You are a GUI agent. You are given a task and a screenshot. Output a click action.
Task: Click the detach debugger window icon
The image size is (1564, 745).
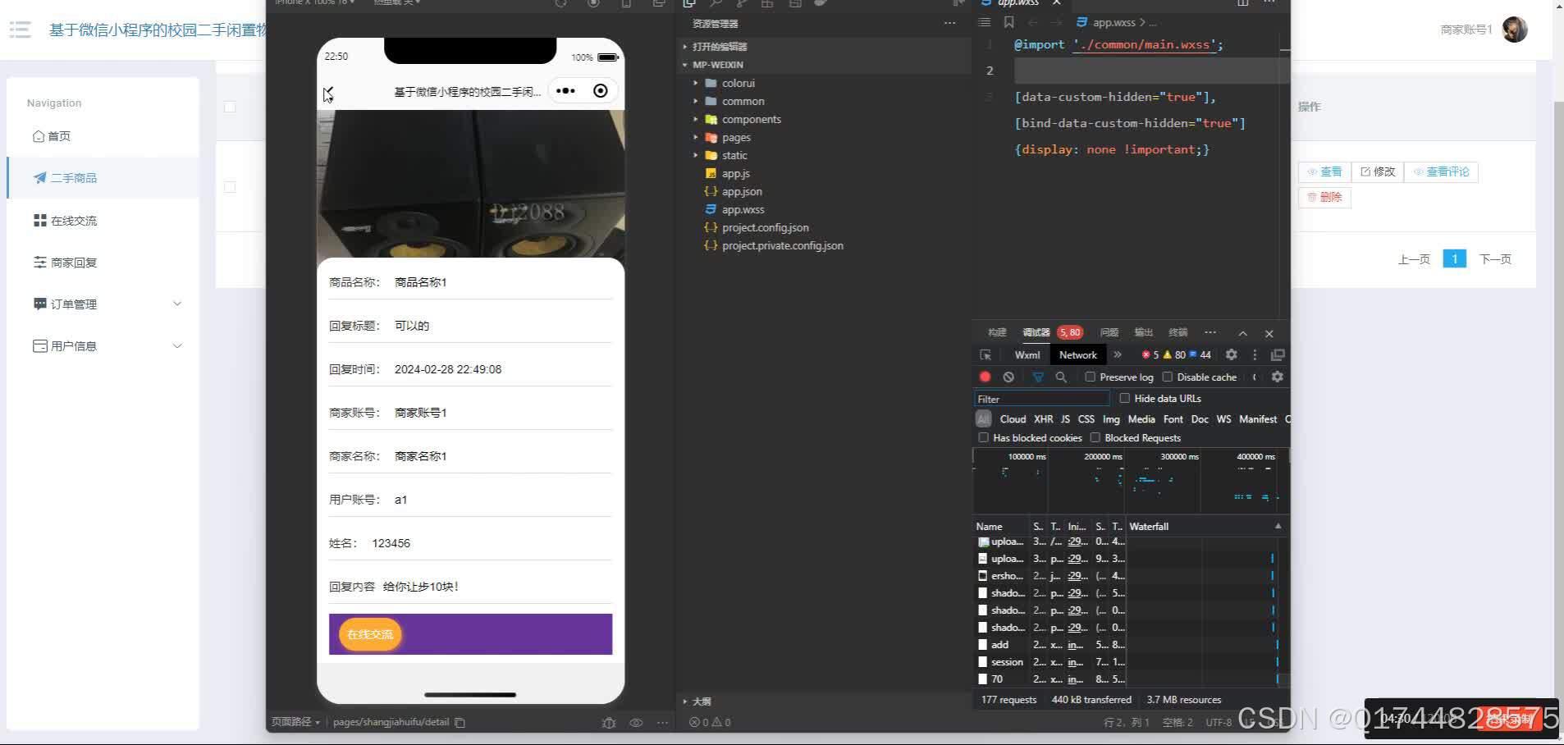[1278, 354]
